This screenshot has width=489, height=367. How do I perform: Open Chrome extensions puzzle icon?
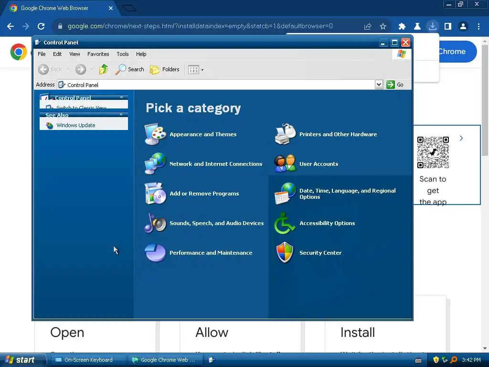(x=402, y=26)
